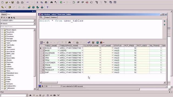Click the Query By Example icon
Viewport: 173px width, 97px height.
point(77,43)
